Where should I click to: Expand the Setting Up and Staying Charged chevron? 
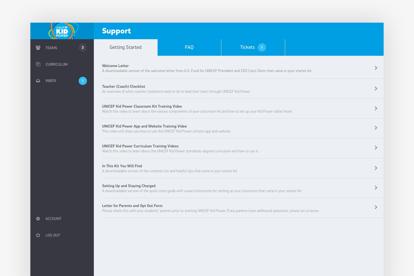pyautogui.click(x=376, y=188)
